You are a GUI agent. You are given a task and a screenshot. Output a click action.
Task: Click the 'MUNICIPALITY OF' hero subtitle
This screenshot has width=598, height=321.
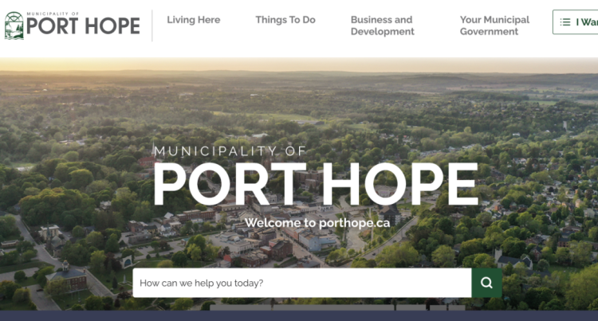(x=230, y=151)
